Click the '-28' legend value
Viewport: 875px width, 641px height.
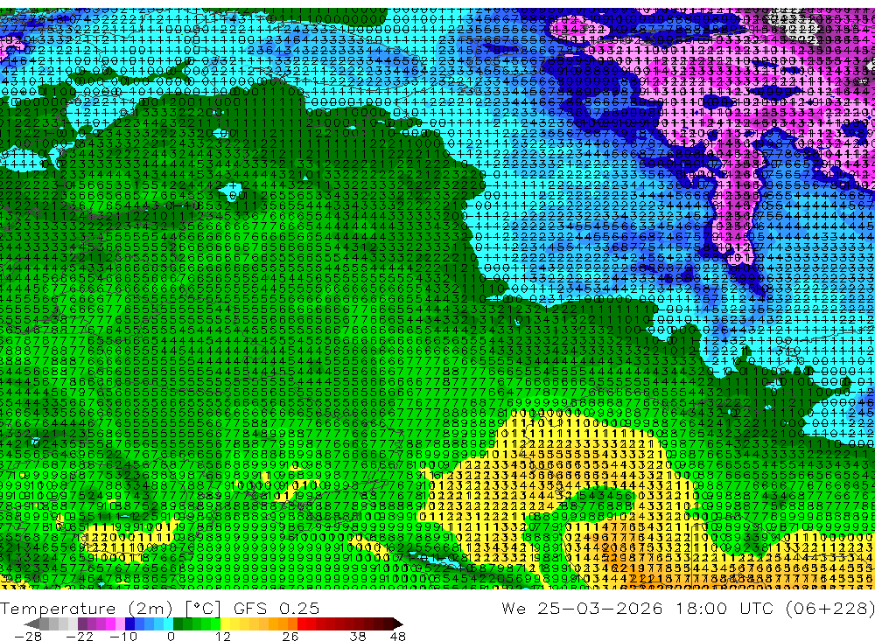click(x=28, y=636)
